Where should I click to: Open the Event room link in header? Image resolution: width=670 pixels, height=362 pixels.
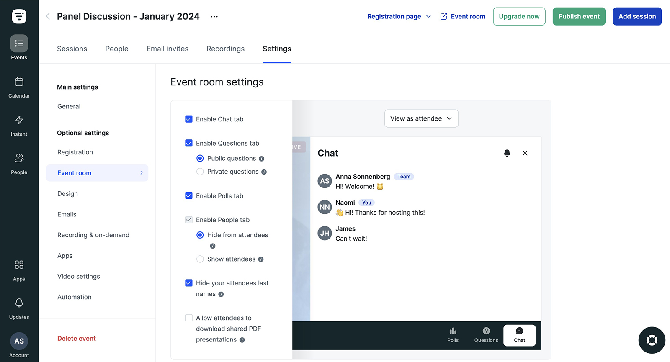point(463,16)
